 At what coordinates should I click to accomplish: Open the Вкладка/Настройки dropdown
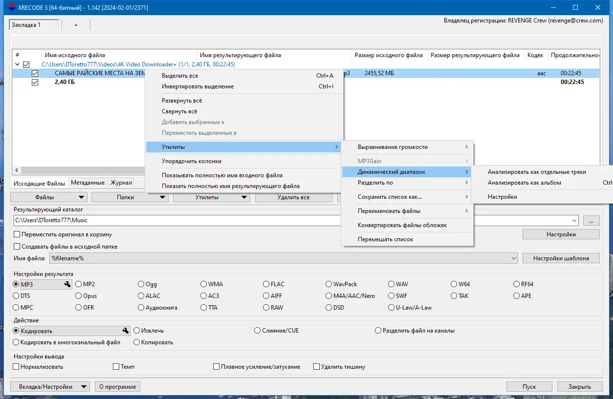pyautogui.click(x=50, y=386)
